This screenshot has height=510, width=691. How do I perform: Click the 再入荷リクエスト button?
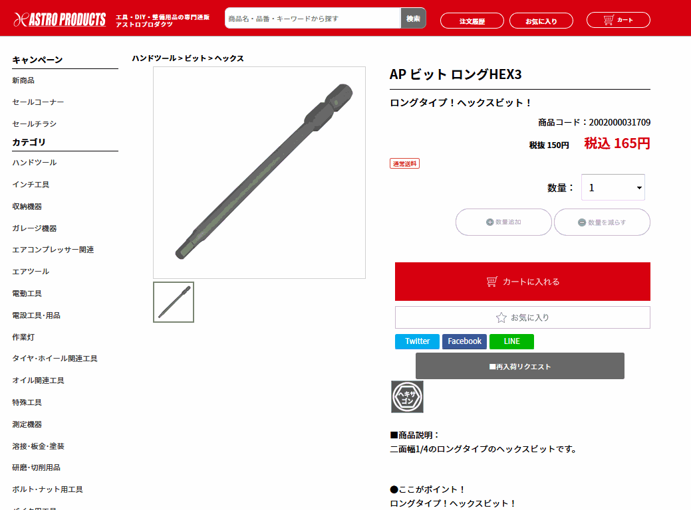tap(520, 366)
